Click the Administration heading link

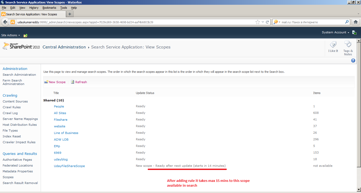(x=15, y=69)
